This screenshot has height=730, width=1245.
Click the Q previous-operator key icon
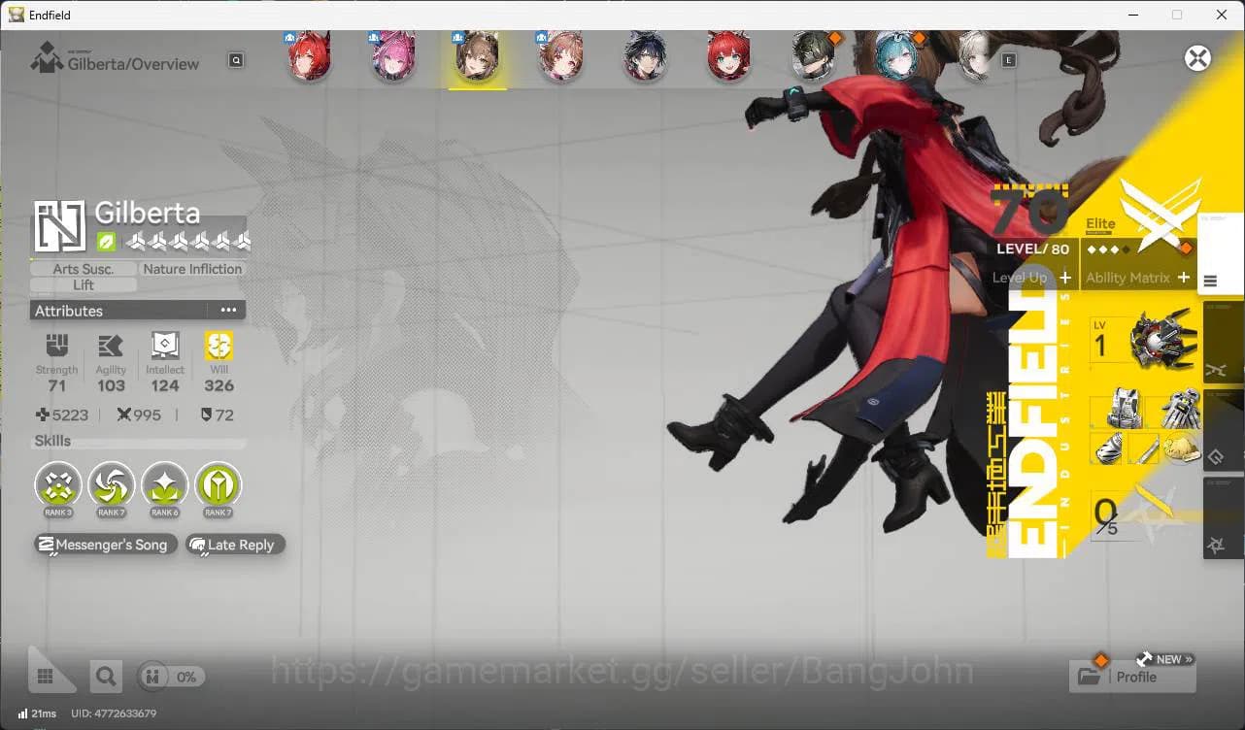click(x=236, y=60)
